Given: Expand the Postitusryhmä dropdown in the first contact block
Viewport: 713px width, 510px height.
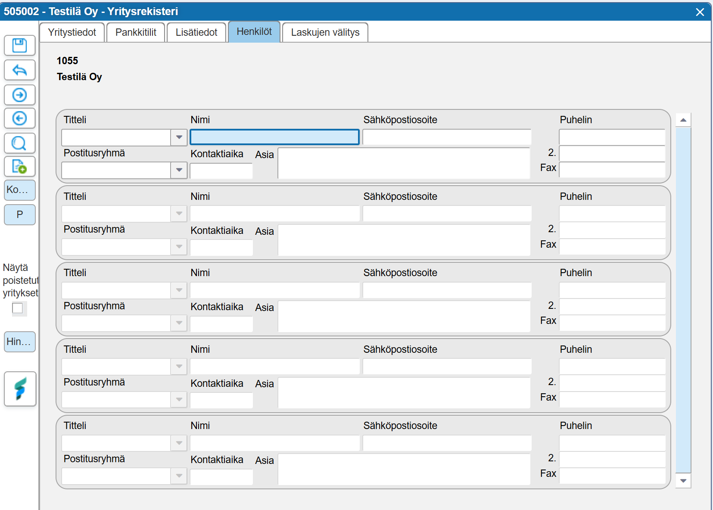Looking at the screenshot, I should point(179,170).
